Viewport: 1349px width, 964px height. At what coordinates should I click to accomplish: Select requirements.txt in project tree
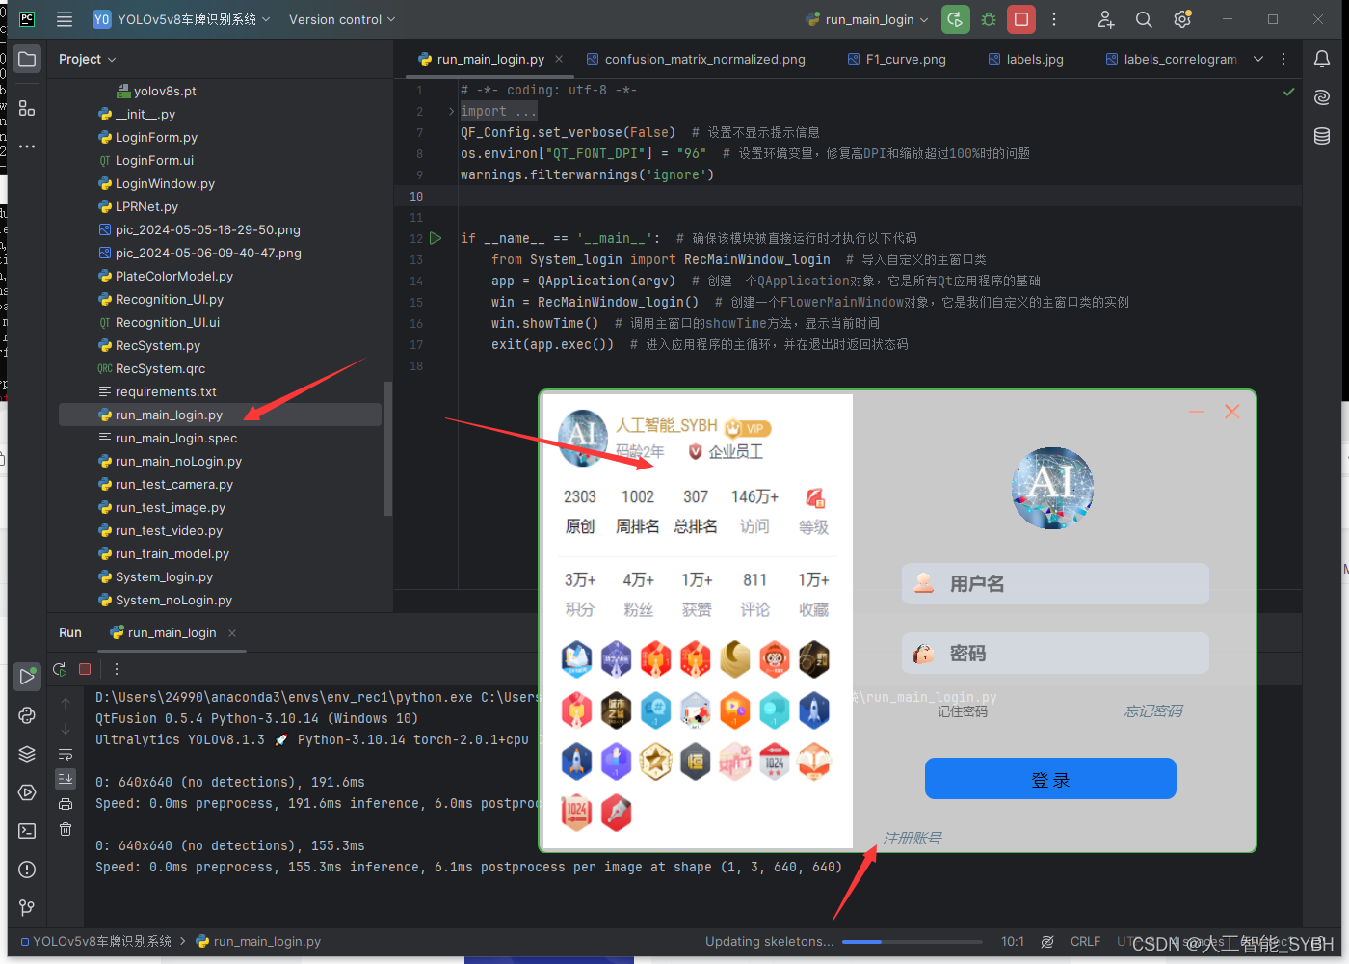pyautogui.click(x=166, y=392)
